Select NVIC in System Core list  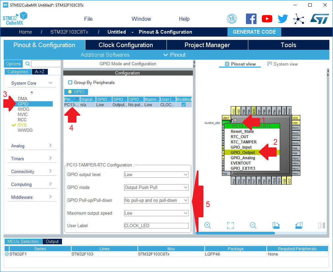coord(22,114)
